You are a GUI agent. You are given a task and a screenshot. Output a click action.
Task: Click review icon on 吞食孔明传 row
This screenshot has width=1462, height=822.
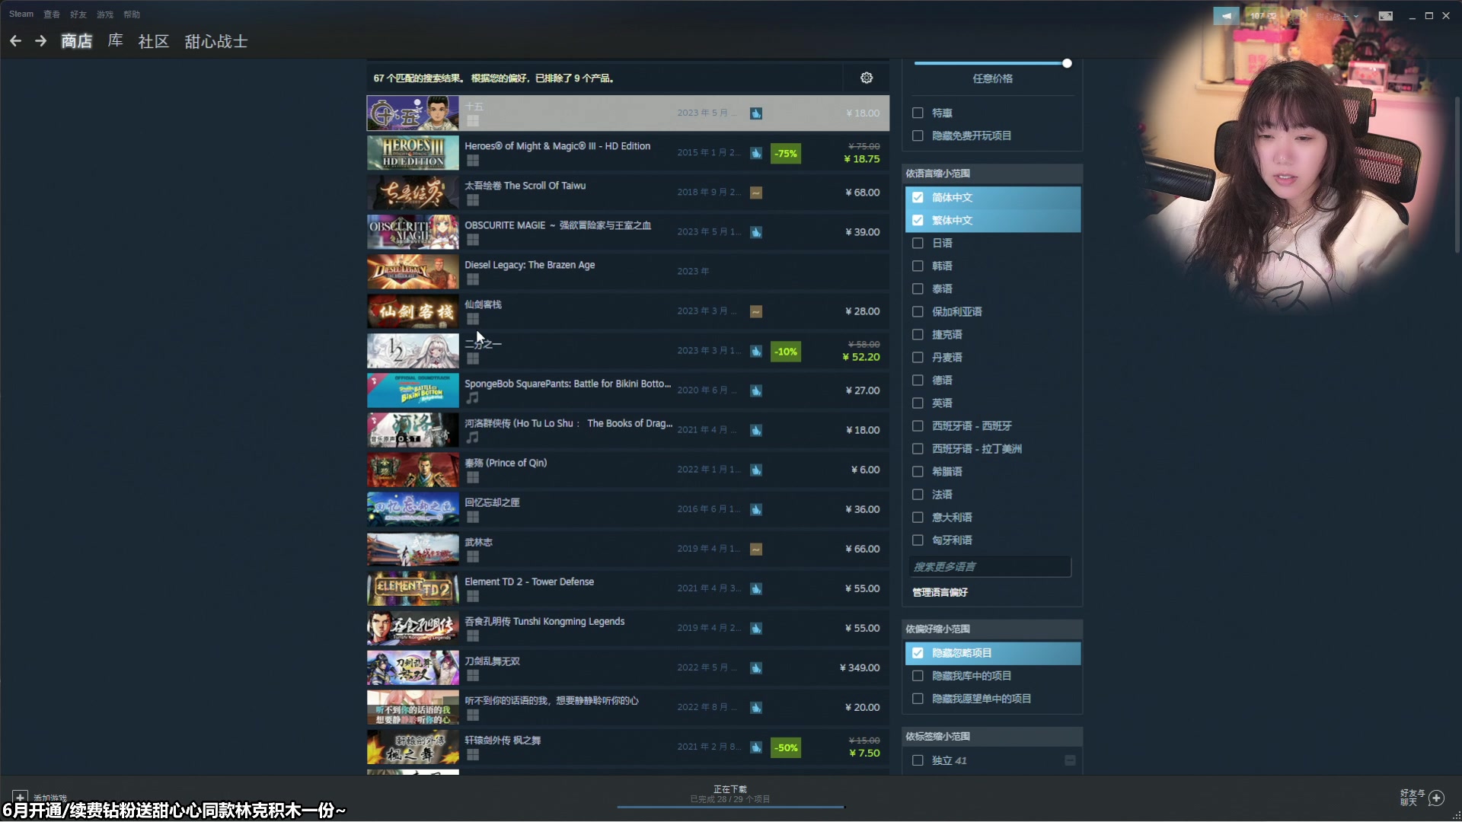tap(756, 628)
